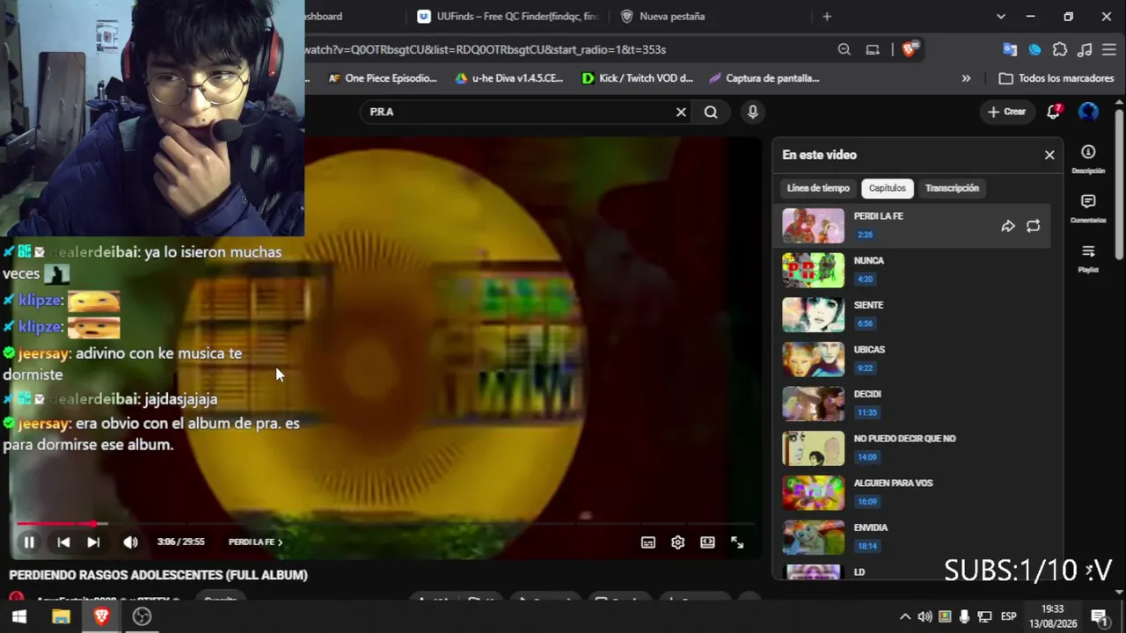Open the One Piece Episodio bookmark
Image resolution: width=1126 pixels, height=633 pixels.
click(382, 78)
